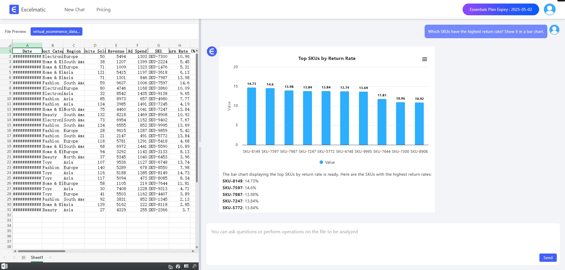This screenshot has height=270, width=565.
Task: Go to previous sheet with left chevron
Action: pos(5,258)
